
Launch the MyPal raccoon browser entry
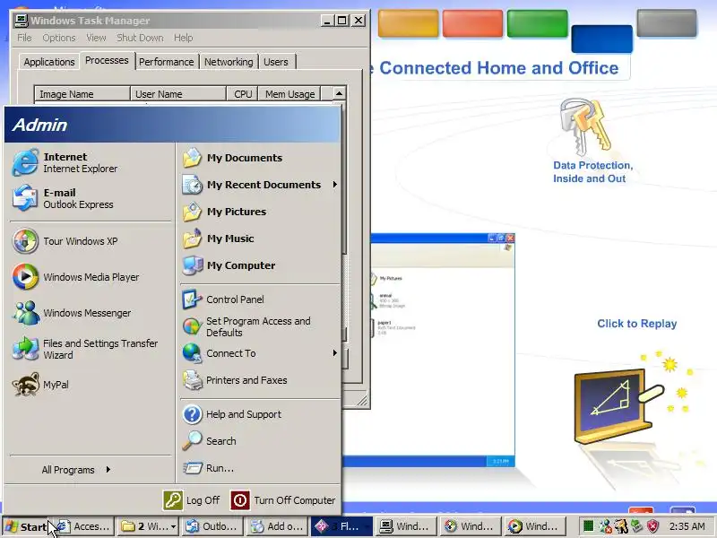91,385
